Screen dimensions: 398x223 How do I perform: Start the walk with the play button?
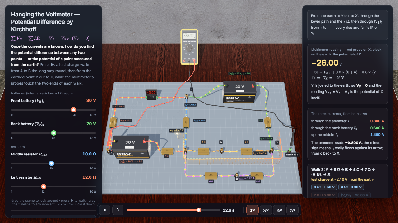coord(105,210)
